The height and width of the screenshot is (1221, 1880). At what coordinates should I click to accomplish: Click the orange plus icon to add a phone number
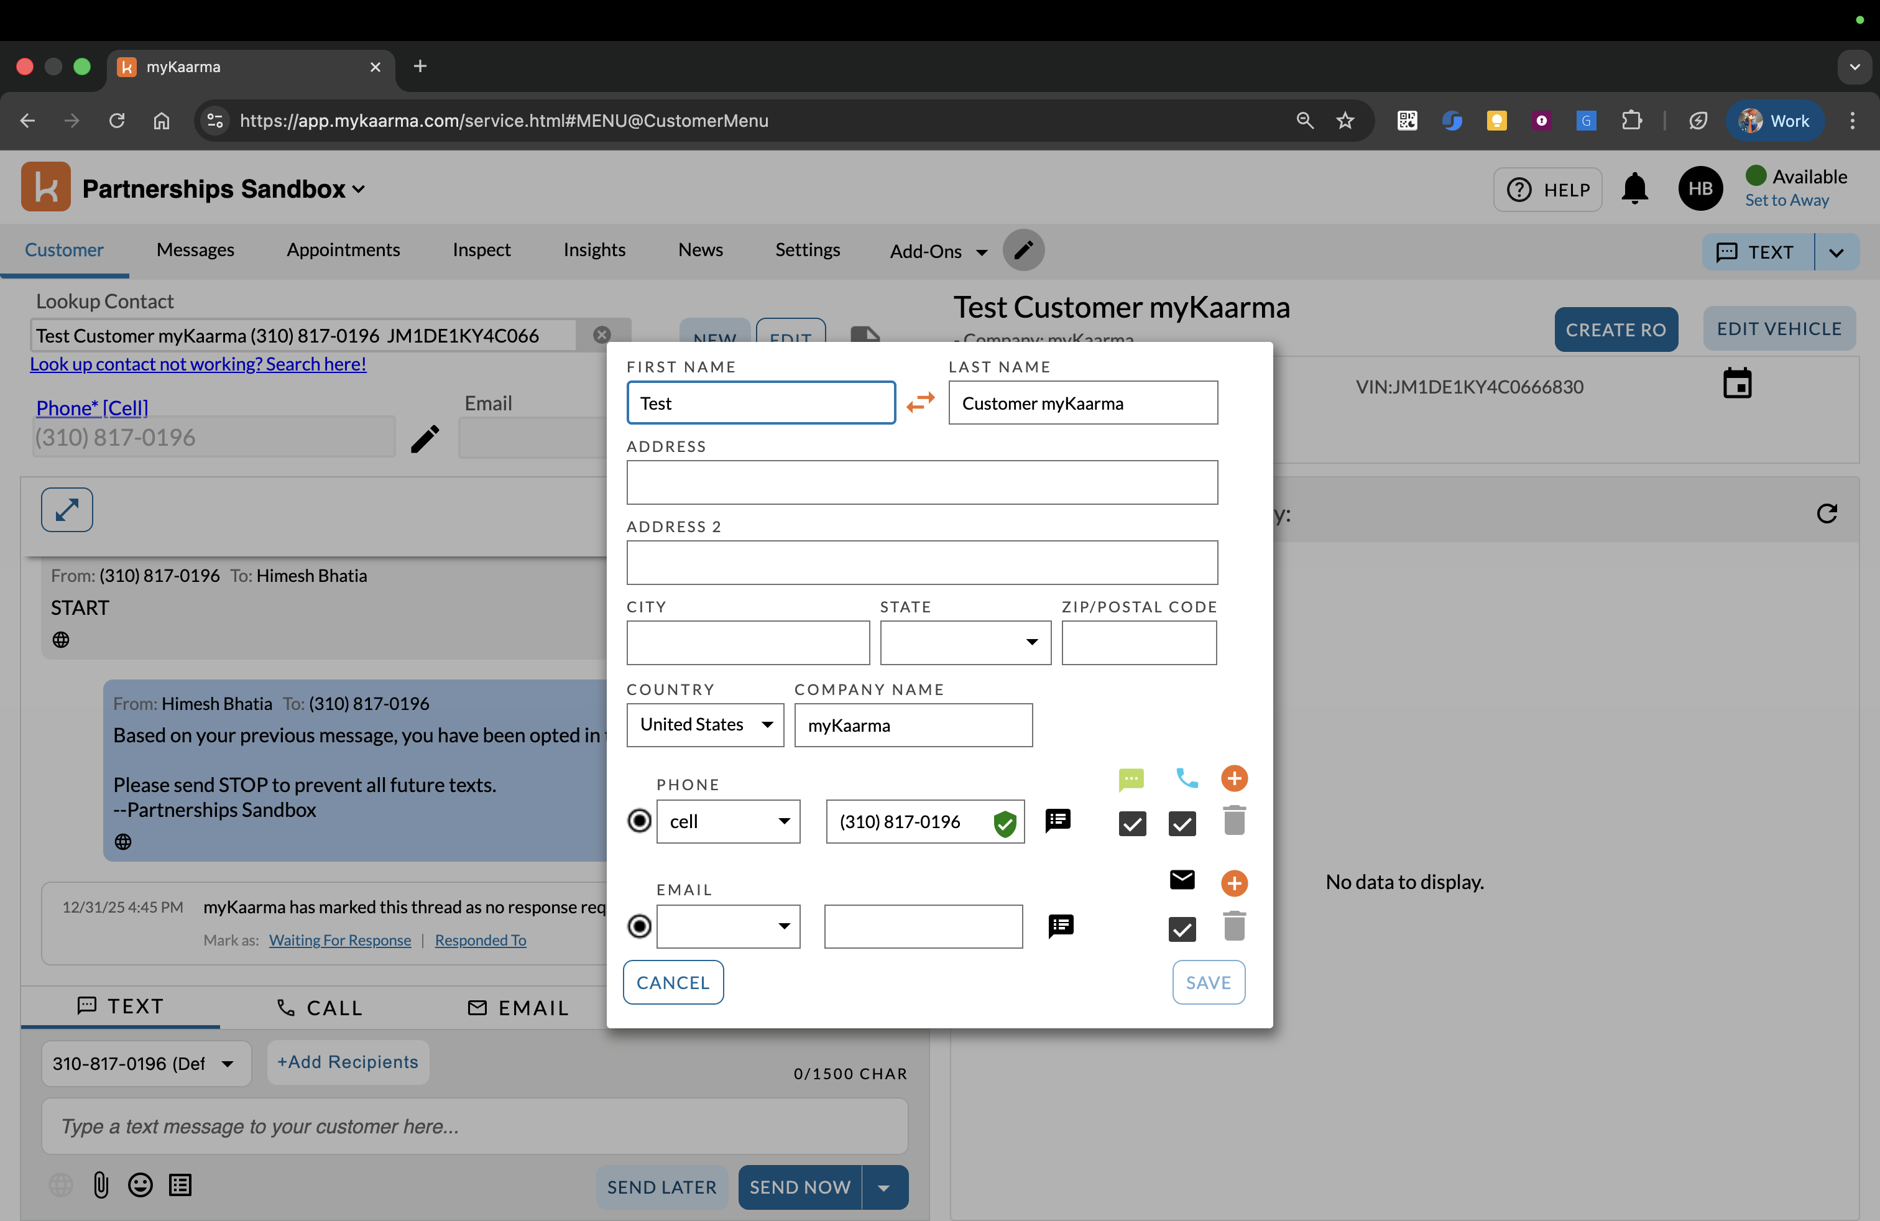tap(1235, 779)
